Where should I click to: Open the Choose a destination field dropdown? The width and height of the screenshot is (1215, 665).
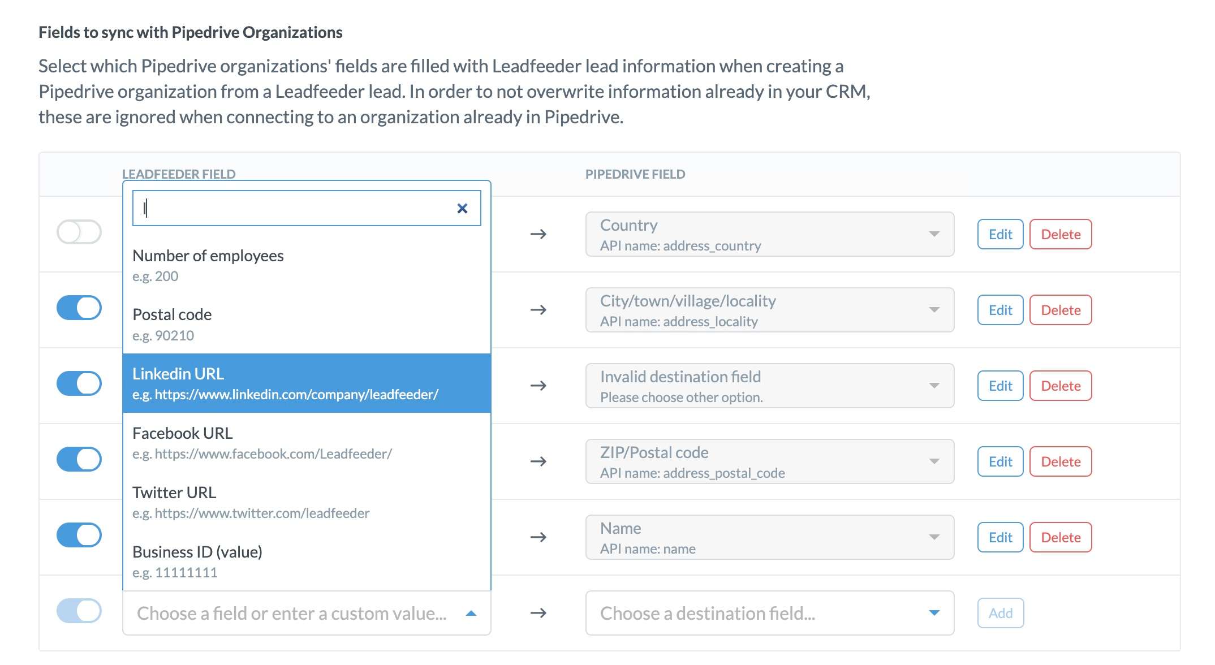(x=770, y=613)
